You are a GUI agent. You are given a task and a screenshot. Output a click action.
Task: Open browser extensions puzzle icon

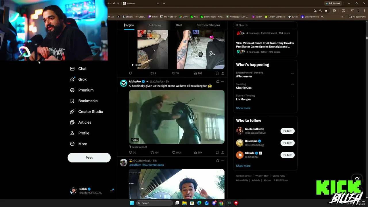pos(334,11)
